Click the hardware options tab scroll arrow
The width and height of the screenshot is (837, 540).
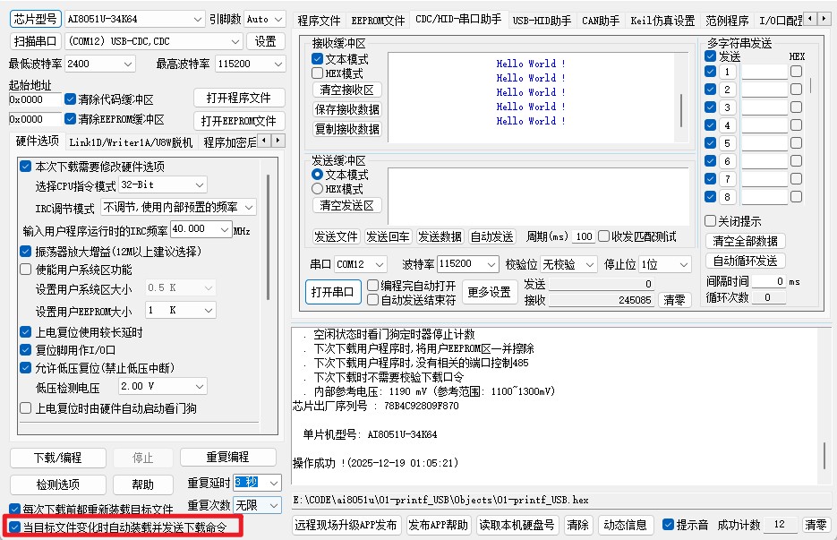coord(278,141)
